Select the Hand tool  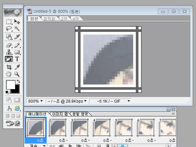tap(9, 74)
